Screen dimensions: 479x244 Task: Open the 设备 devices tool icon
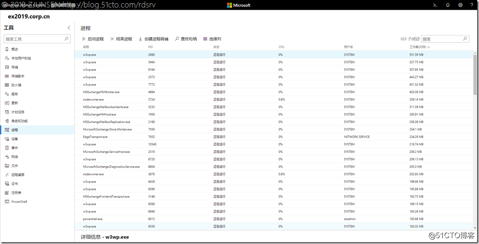tap(7, 139)
